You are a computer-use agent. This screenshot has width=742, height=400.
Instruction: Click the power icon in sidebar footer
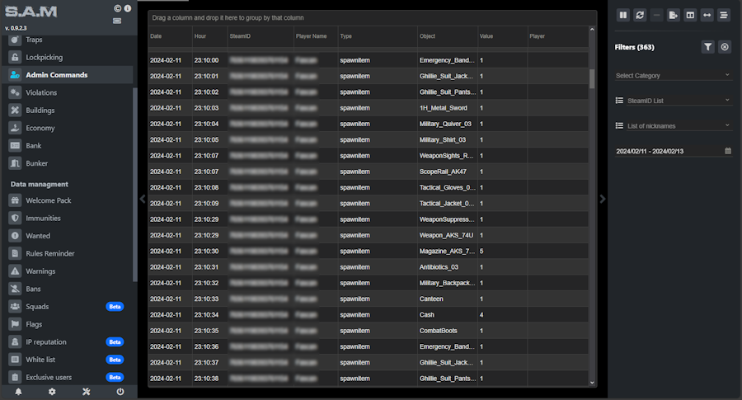[120, 392]
